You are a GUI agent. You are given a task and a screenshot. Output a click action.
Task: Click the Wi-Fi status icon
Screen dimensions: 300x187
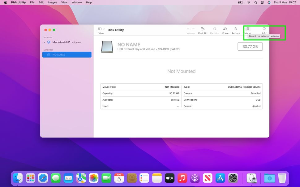point(249,2)
